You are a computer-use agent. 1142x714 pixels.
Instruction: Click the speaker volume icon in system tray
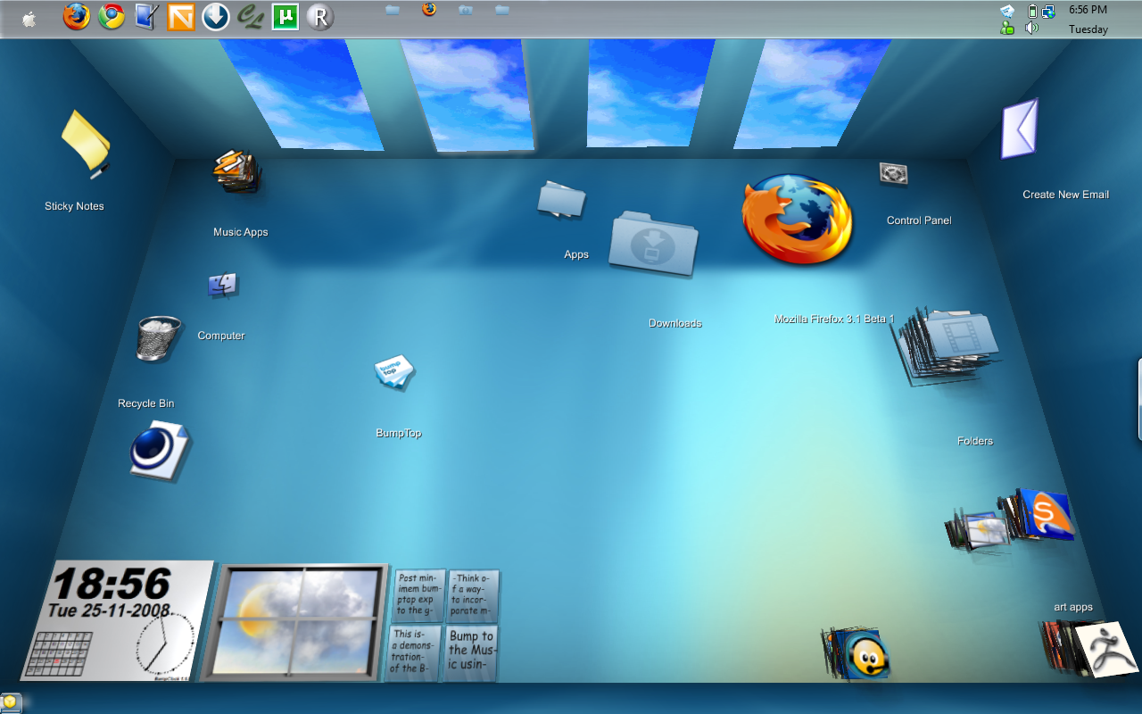point(1032,28)
